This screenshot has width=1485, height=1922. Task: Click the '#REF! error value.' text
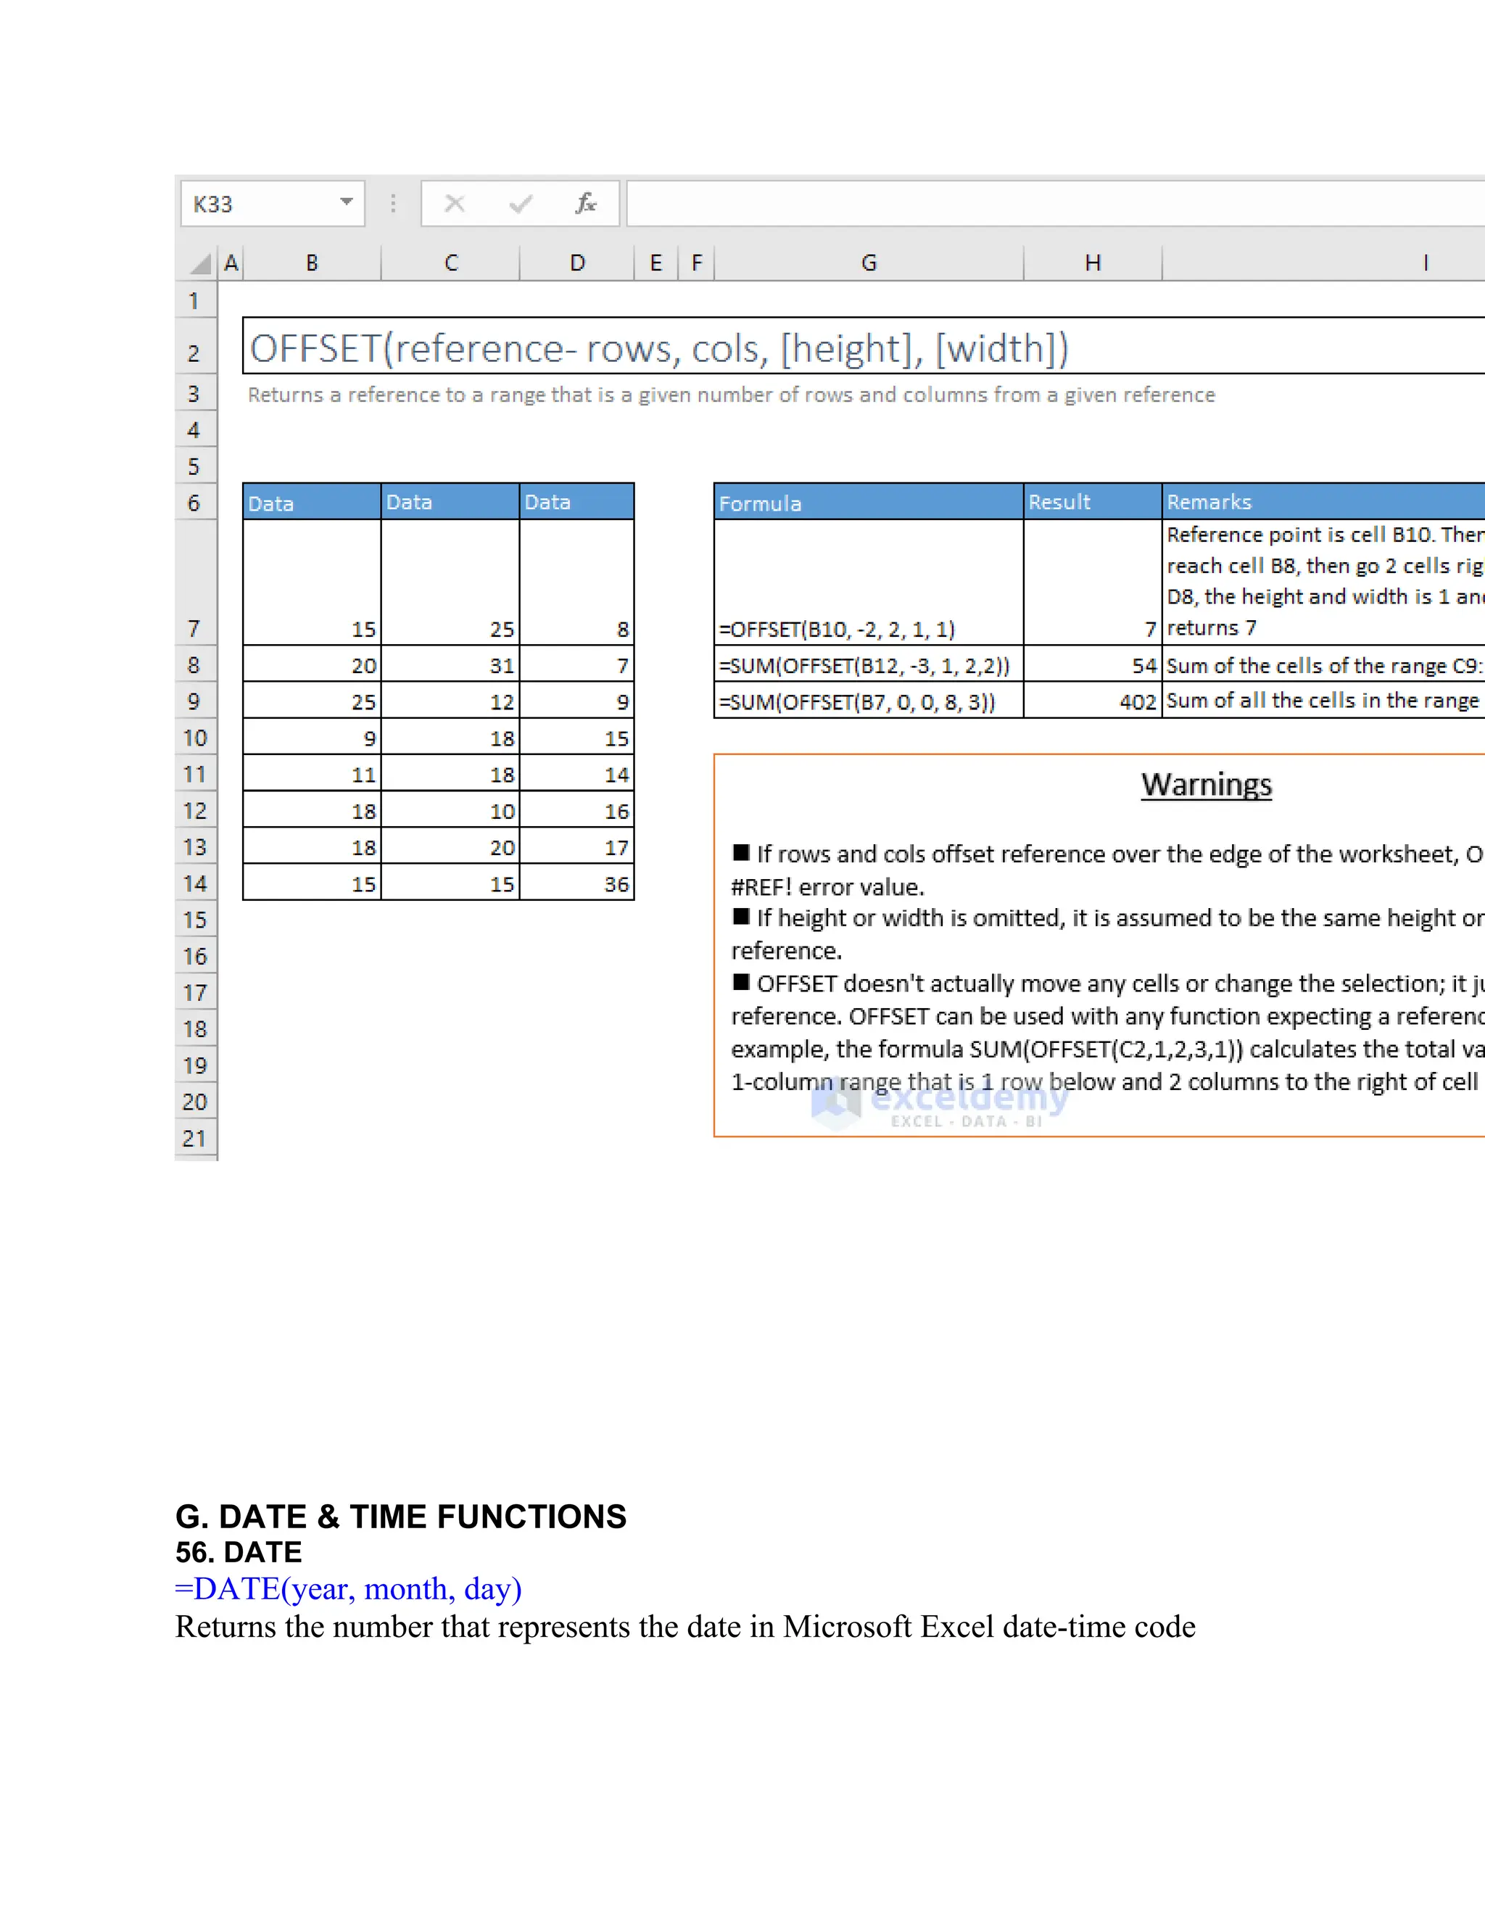[827, 887]
